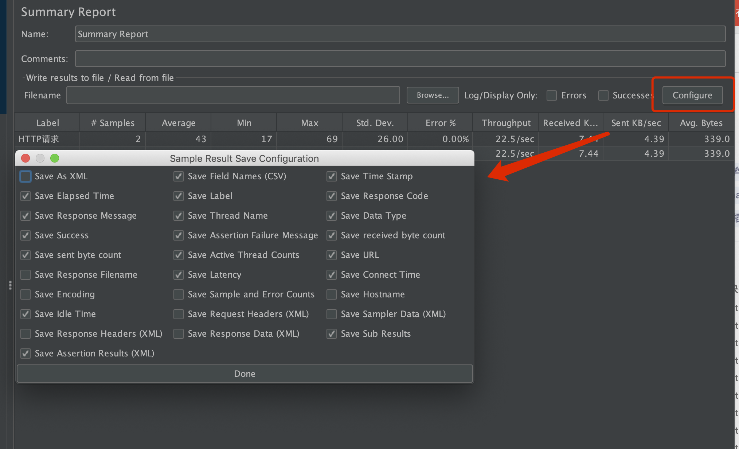
Task: Toggle Save Latency checkbox
Action: pos(179,275)
